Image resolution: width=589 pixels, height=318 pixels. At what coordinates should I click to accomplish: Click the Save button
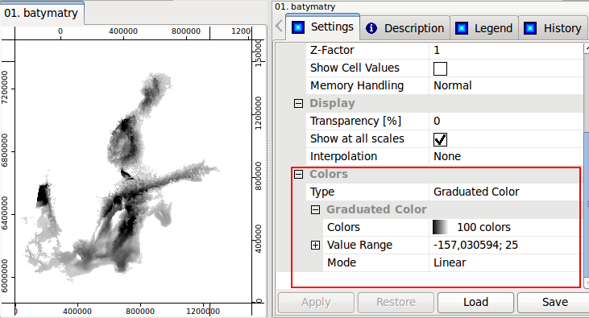click(x=554, y=302)
